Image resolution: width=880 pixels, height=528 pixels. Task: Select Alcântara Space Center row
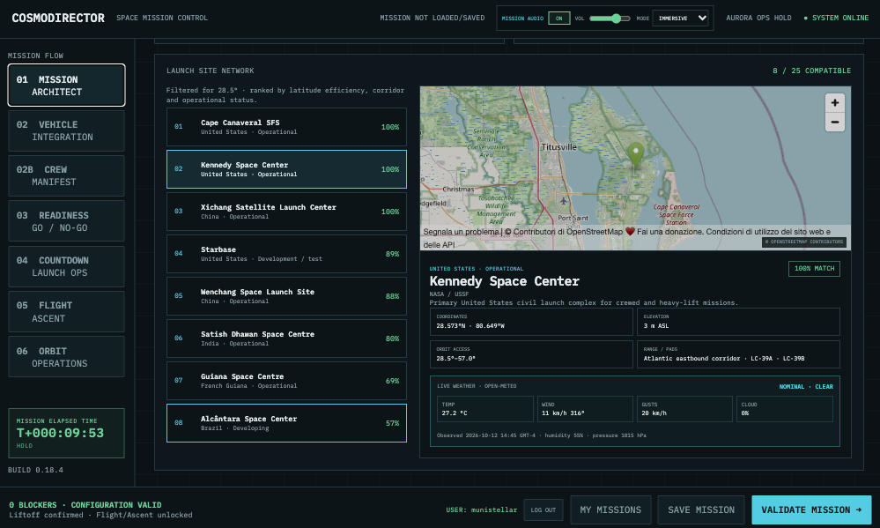pos(286,423)
